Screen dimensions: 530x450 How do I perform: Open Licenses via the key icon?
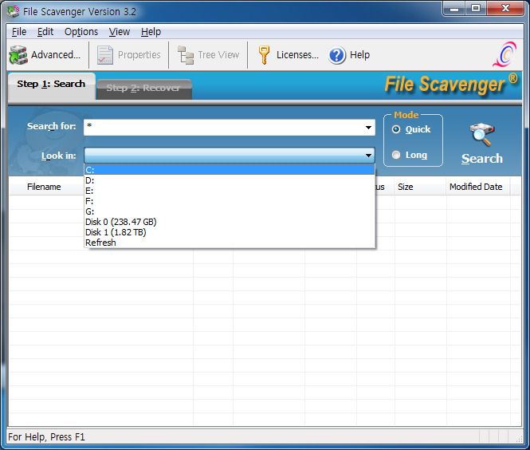tap(264, 55)
